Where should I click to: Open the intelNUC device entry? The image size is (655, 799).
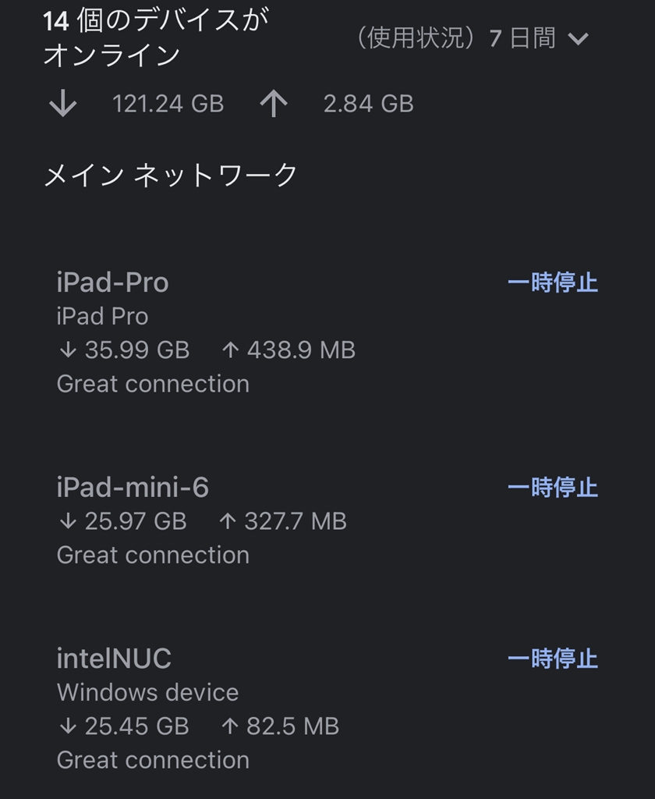114,659
